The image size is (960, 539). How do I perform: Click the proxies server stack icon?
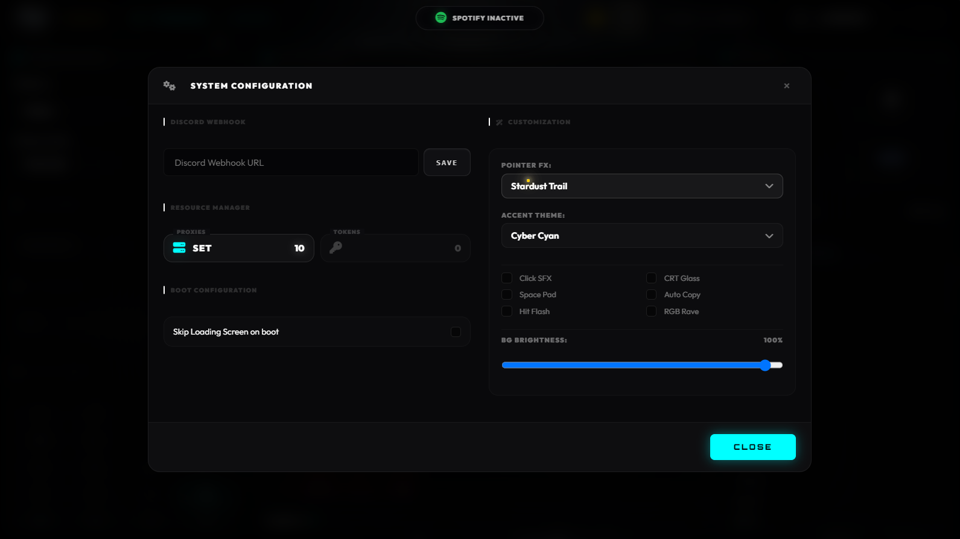(x=179, y=248)
